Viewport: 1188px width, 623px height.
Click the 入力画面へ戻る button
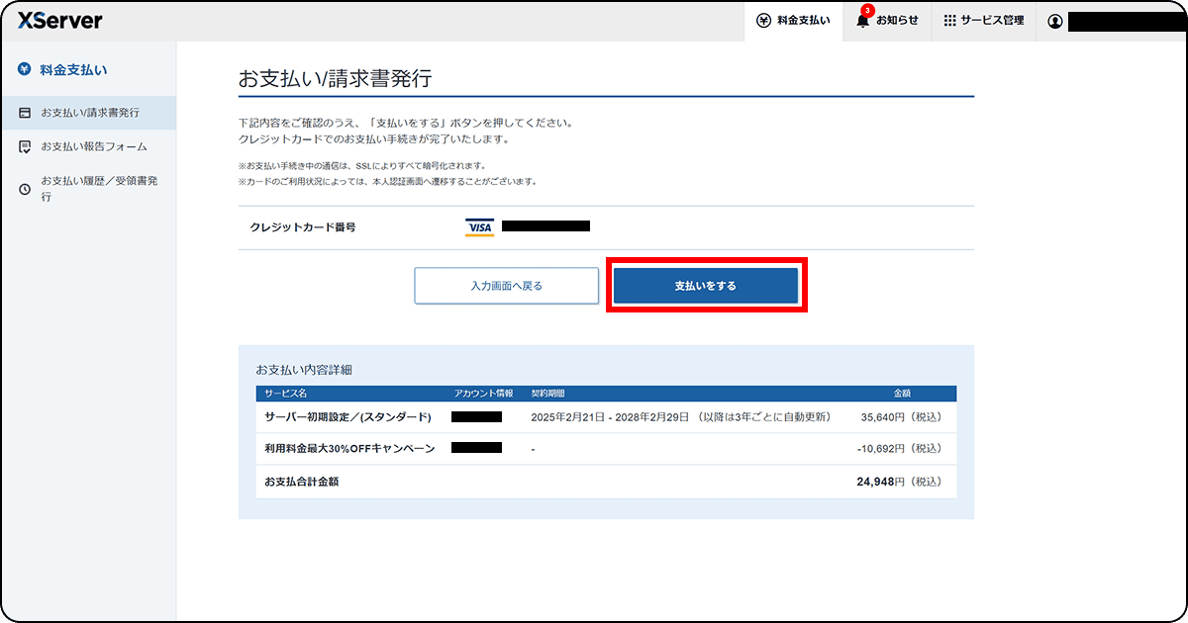point(507,286)
